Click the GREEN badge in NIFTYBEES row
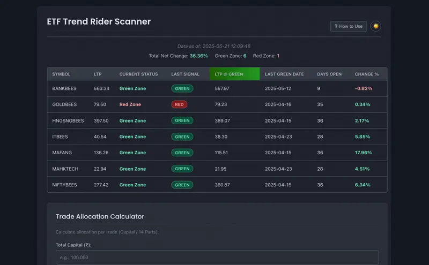This screenshot has width=429, height=265. pyautogui.click(x=182, y=185)
